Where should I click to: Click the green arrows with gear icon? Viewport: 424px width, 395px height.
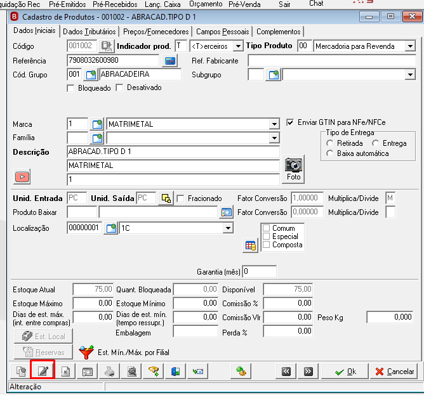tap(241, 372)
